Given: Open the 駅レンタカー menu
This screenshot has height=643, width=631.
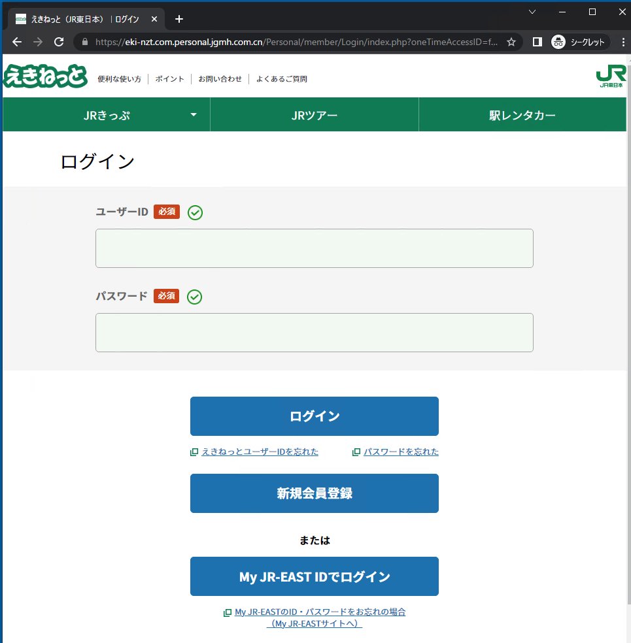Looking at the screenshot, I should pos(522,115).
